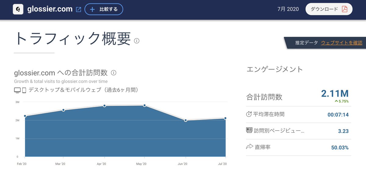Click the 比較する button
Image resolution: width=366 pixels, height=180 pixels.
(104, 9)
